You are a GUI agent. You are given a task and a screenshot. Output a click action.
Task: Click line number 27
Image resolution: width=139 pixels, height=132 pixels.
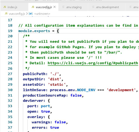coord(10,74)
